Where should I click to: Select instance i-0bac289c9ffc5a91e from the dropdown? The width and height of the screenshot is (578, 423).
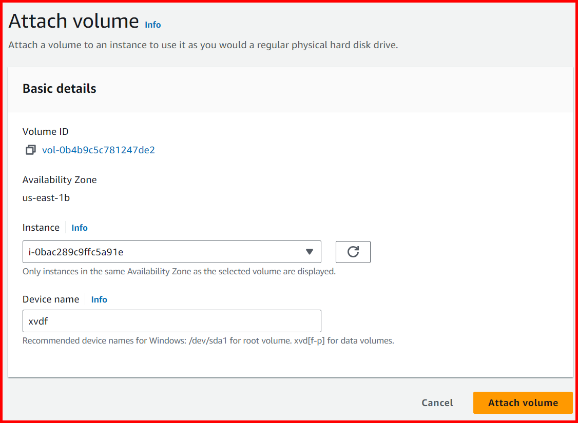[x=172, y=252]
